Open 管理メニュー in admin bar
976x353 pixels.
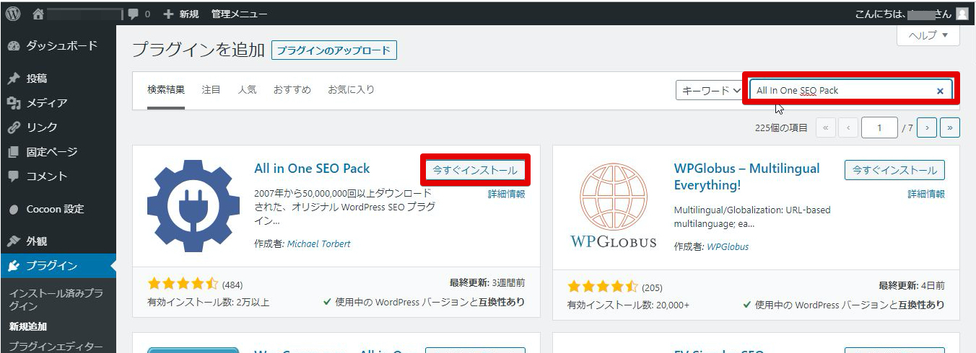239,14
